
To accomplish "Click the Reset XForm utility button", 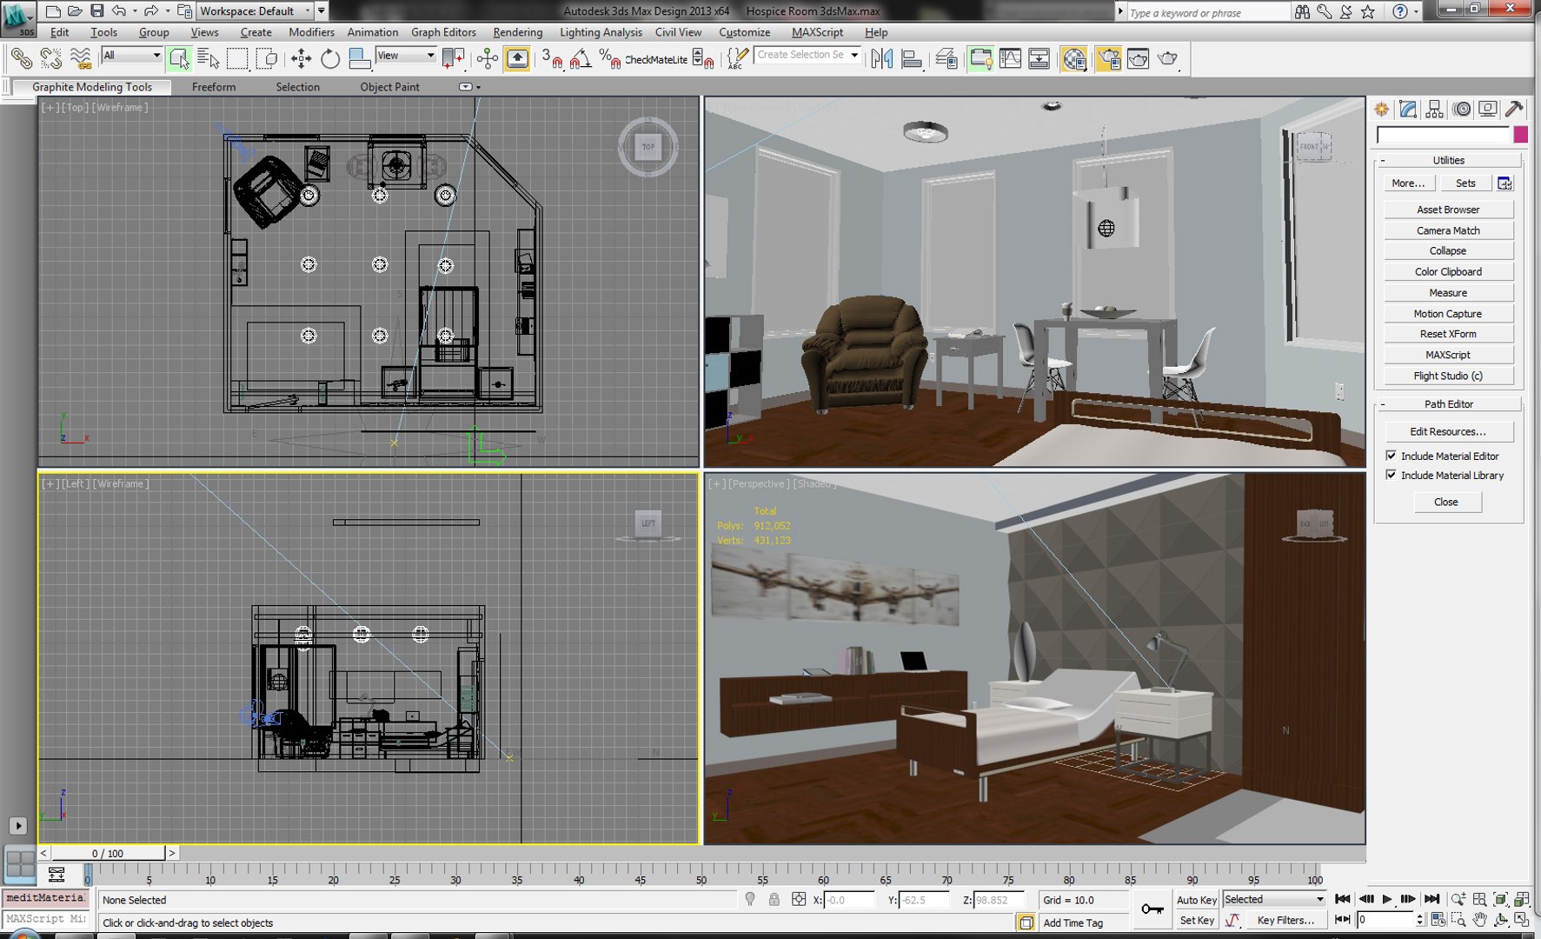I will pyautogui.click(x=1448, y=334).
